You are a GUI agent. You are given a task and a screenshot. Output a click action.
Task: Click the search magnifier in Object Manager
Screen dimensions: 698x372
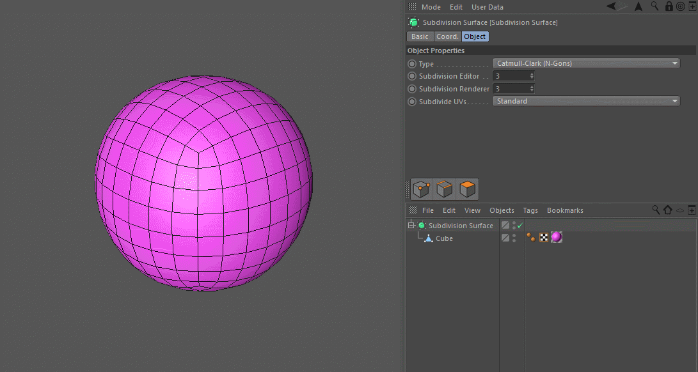pyautogui.click(x=656, y=210)
